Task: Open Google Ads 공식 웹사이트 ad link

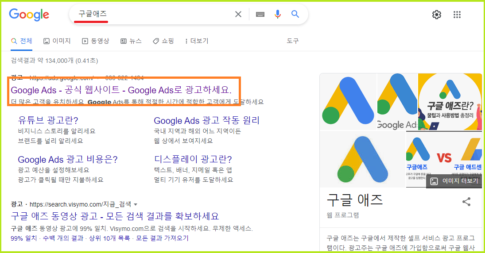Action: tap(121, 90)
